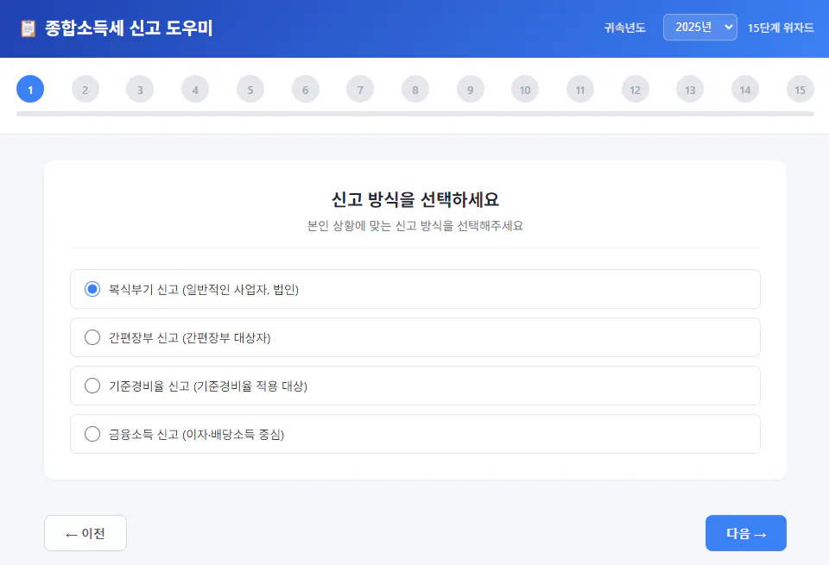
Task: Open step 14 in the stepper
Action: [745, 89]
